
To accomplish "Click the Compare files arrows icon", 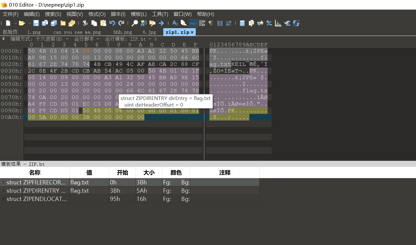I will (260, 23).
